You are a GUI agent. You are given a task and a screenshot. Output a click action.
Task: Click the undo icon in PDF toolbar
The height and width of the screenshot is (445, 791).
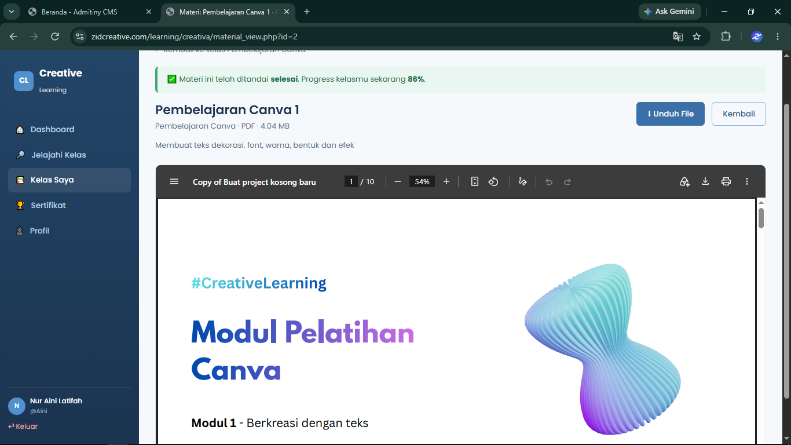(x=549, y=181)
